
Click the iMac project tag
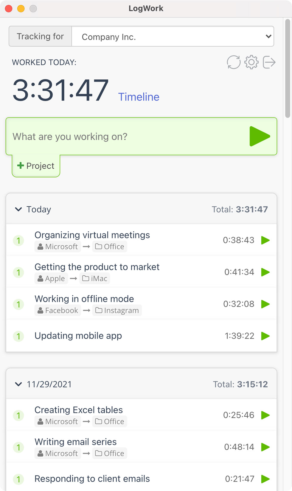coord(95,279)
